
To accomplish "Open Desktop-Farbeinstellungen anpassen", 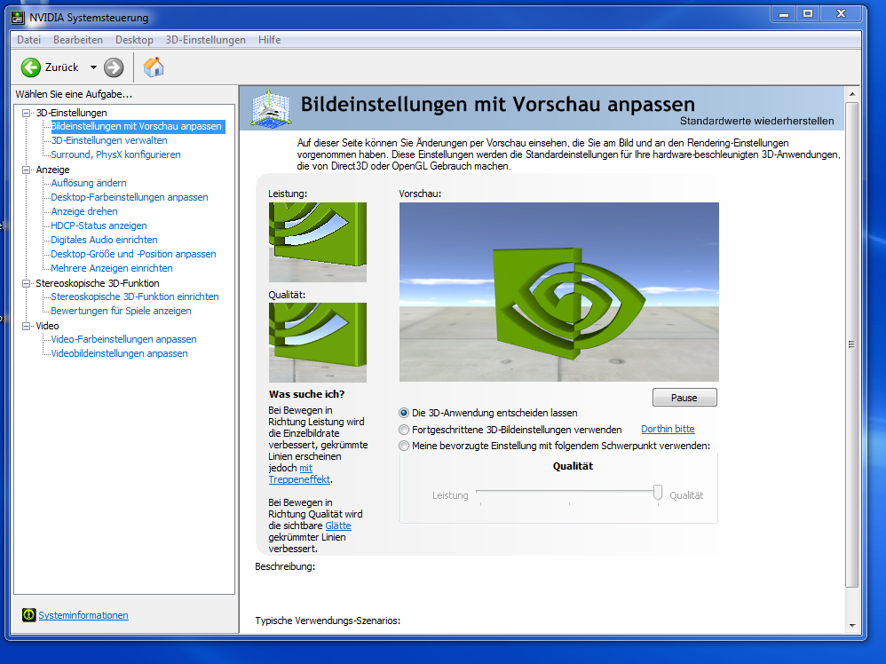I will [130, 197].
